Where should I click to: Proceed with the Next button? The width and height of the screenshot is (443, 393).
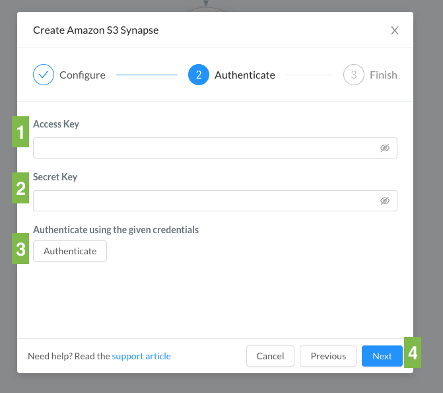[382, 356]
